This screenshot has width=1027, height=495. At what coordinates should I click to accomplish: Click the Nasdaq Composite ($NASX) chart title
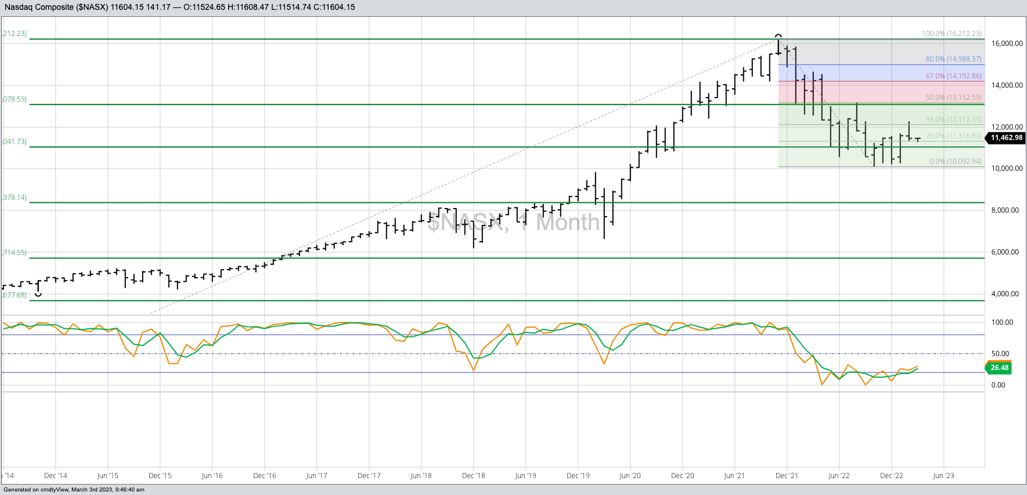(57, 7)
